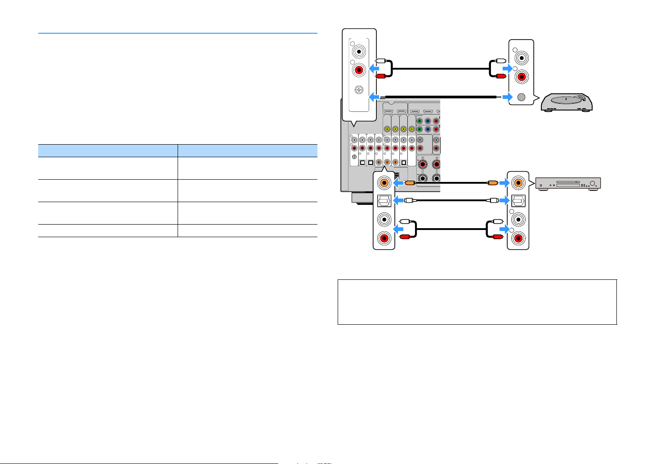Select optical jack in the CD player's callout
Image resolution: width=656 pixels, height=464 pixels.
518,200
